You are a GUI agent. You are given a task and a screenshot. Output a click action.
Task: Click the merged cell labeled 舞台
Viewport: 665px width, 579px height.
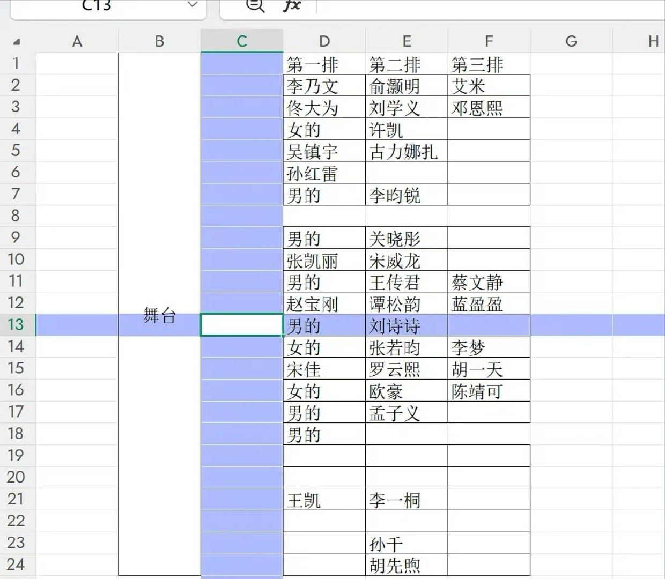[x=159, y=314]
